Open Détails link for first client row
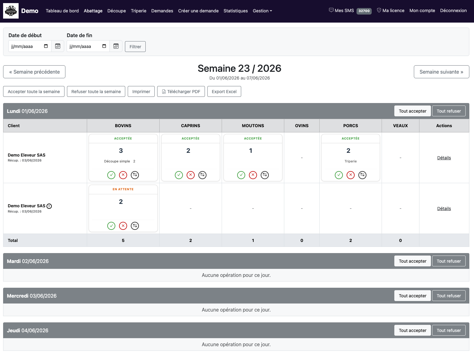Screen dimensions: 474x353 tap(444, 158)
